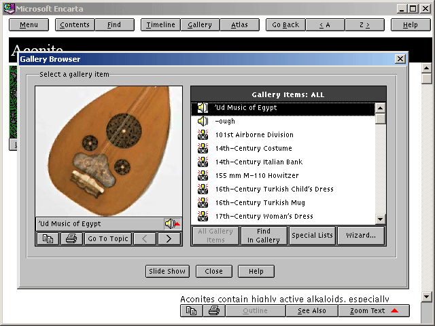Minimize the Microsoft Encarta window
The height and width of the screenshot is (326, 435).
[x=402, y=9]
